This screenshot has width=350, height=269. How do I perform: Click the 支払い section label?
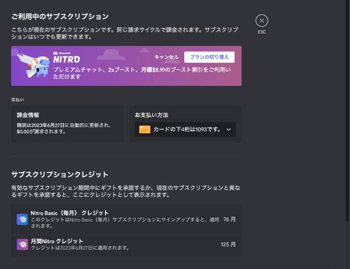(x=17, y=100)
